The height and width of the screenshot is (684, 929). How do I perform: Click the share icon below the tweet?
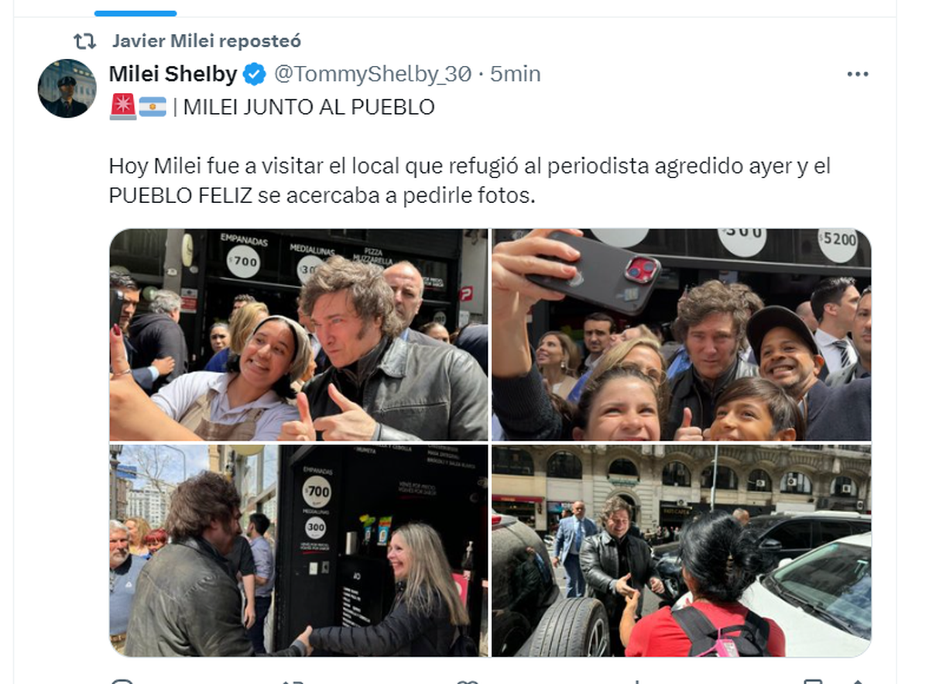(858, 682)
